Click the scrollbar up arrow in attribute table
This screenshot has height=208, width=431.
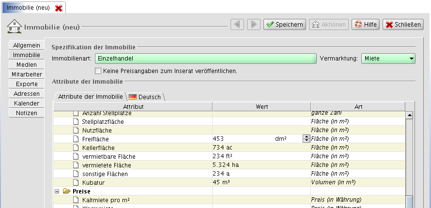[x=409, y=116]
